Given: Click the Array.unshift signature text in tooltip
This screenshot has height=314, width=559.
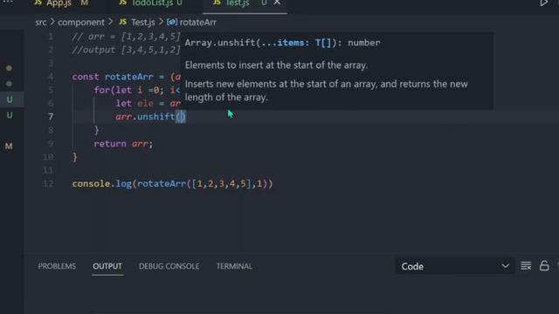Looking at the screenshot, I should [x=282, y=43].
